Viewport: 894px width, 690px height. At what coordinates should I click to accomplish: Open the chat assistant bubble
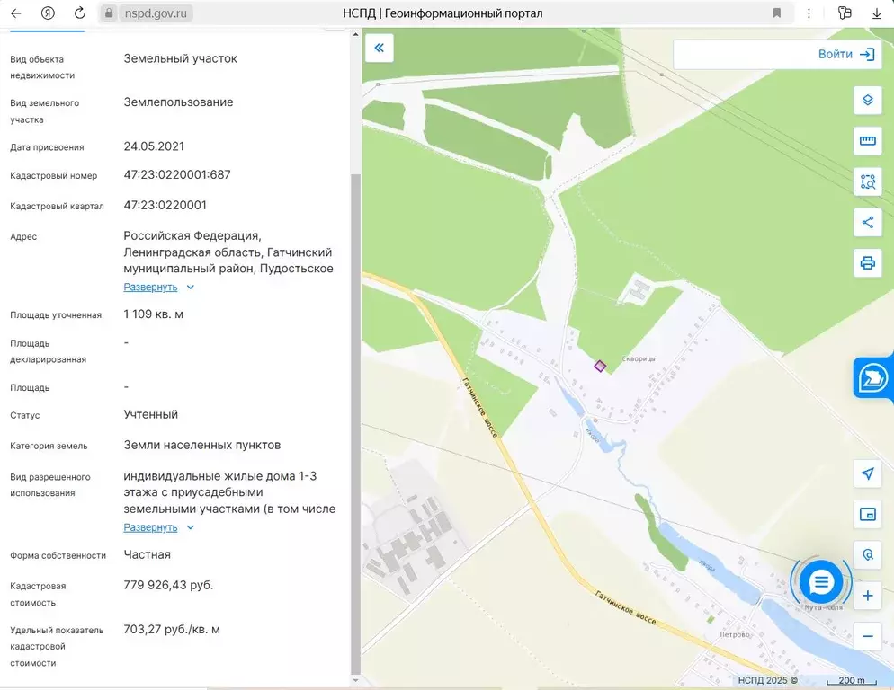(821, 582)
